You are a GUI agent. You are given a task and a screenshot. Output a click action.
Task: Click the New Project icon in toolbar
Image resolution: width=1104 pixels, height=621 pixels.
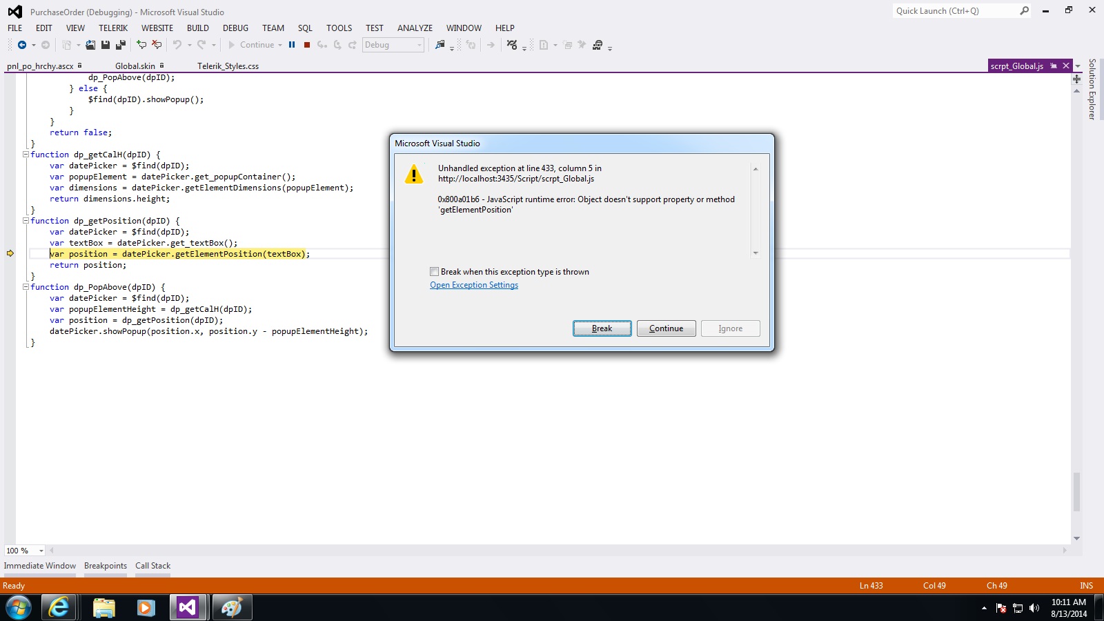(x=67, y=45)
